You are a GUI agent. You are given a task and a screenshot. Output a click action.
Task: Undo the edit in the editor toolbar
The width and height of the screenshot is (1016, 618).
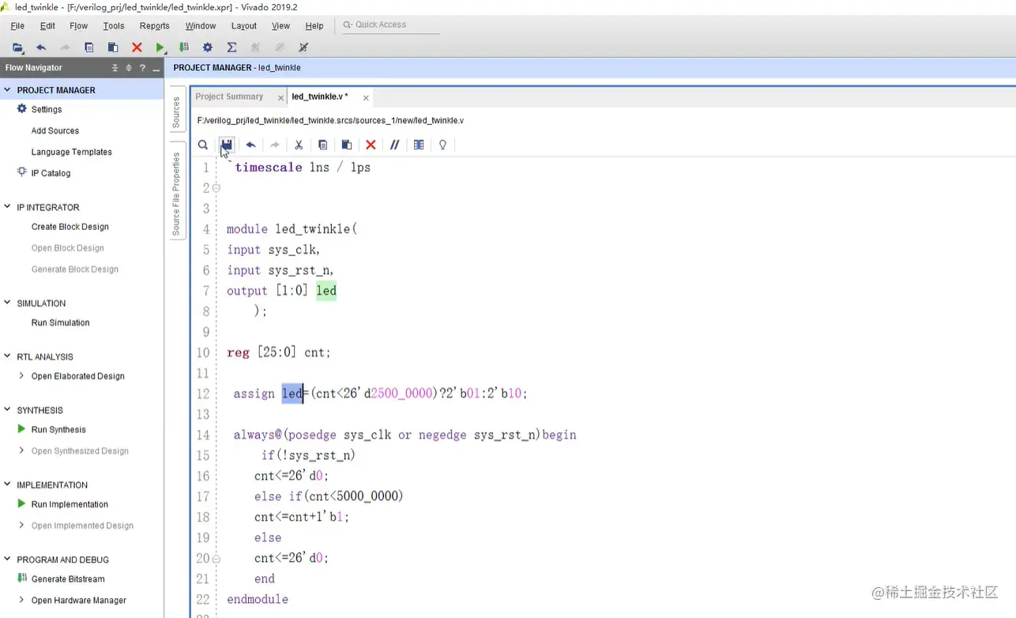250,145
